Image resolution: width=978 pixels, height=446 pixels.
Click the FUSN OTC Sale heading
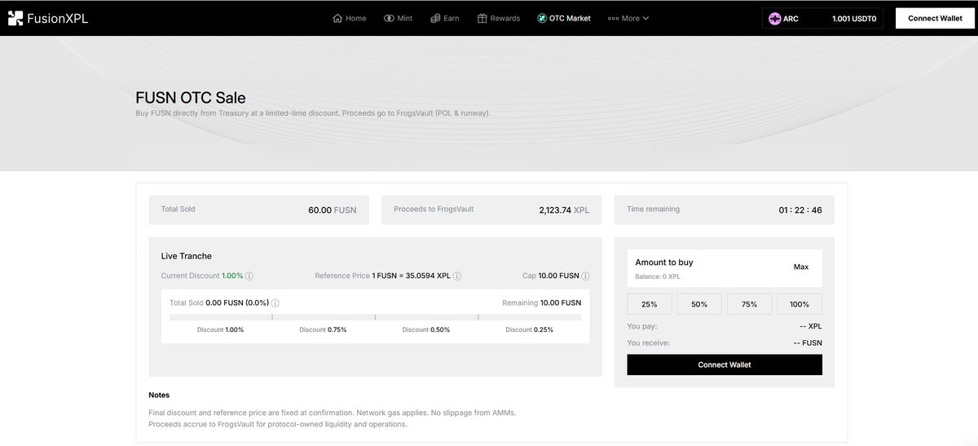(x=191, y=98)
